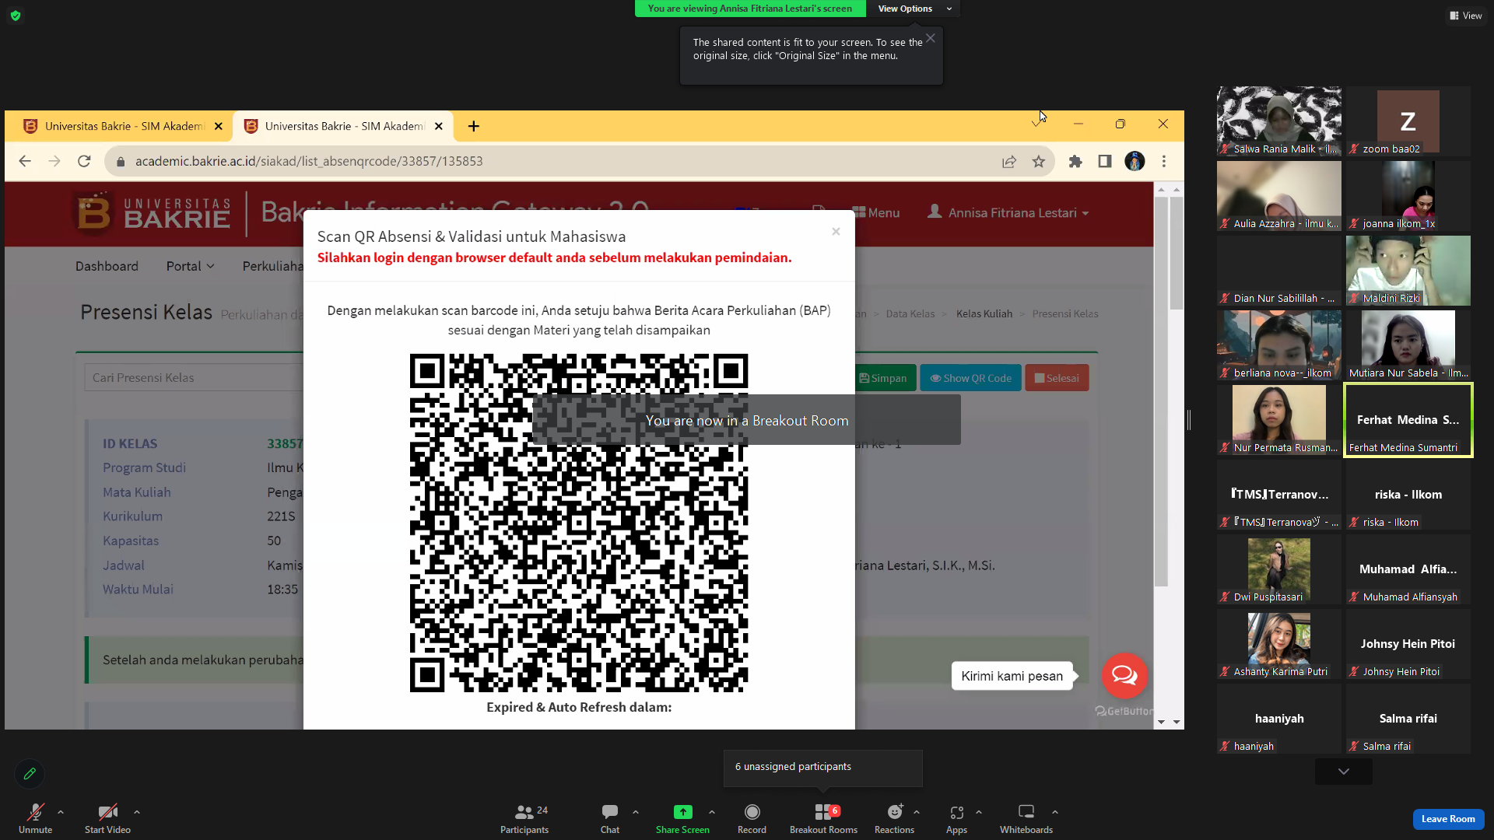Viewport: 1494px width, 840px height.
Task: Click the browser address bar URL
Action: click(x=309, y=161)
